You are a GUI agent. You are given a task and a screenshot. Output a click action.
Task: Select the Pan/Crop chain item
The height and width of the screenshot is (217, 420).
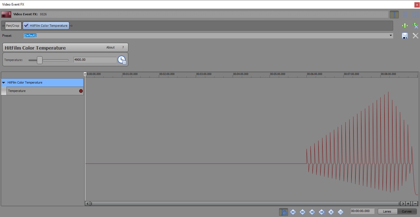[x=13, y=26]
